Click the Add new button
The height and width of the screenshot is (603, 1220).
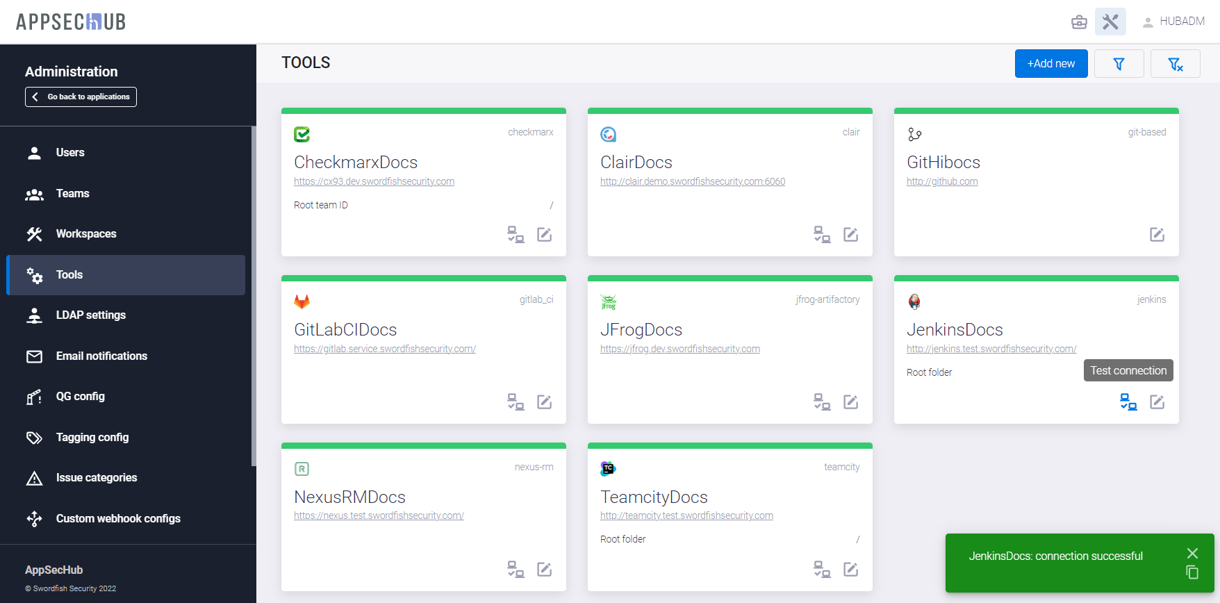coord(1050,64)
